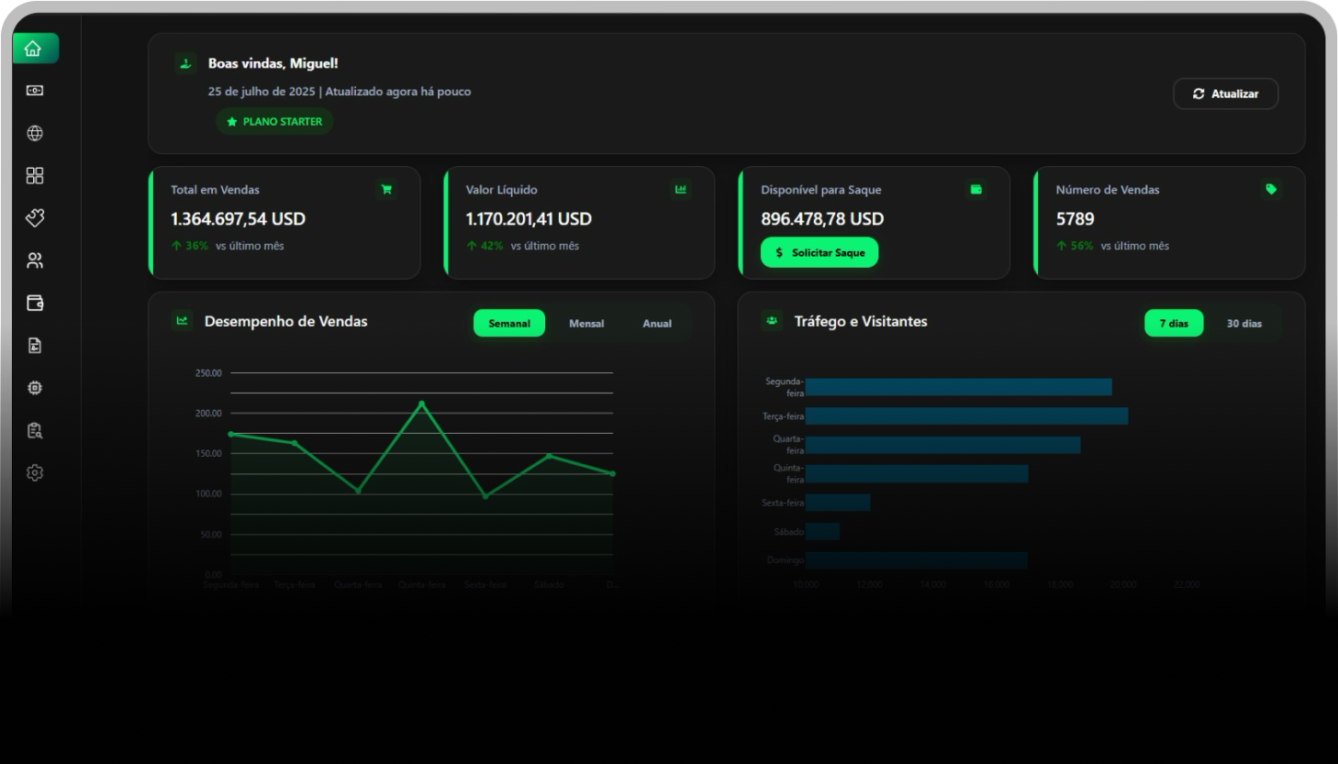Open the clipboard search sidebar icon

tap(35, 430)
